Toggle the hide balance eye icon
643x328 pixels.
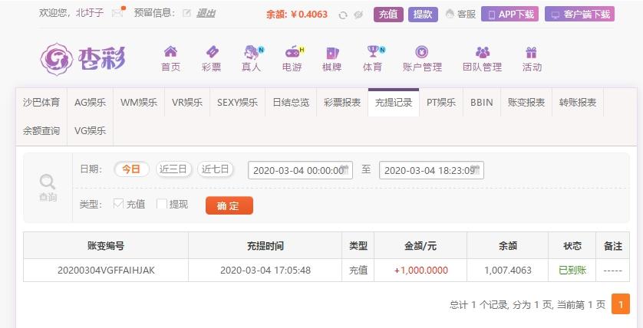coord(358,15)
